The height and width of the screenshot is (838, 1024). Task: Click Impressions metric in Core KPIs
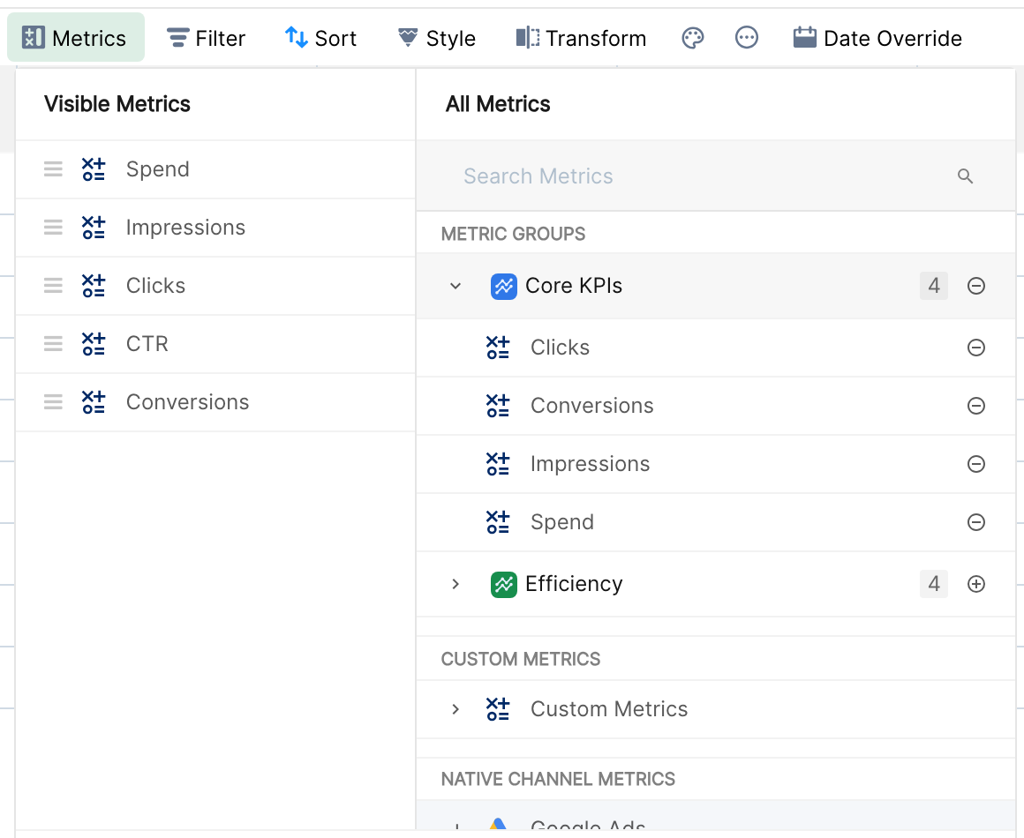coord(590,464)
